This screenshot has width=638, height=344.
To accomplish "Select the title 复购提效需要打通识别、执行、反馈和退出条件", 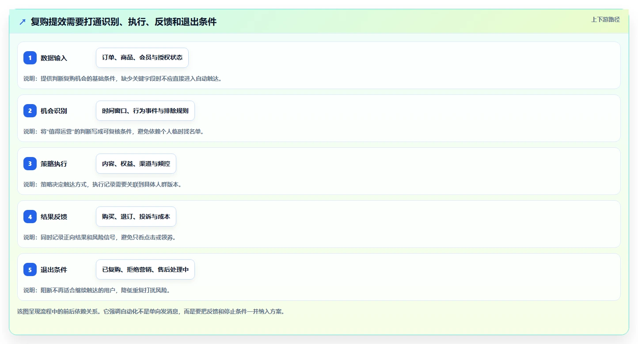I will click(x=124, y=22).
